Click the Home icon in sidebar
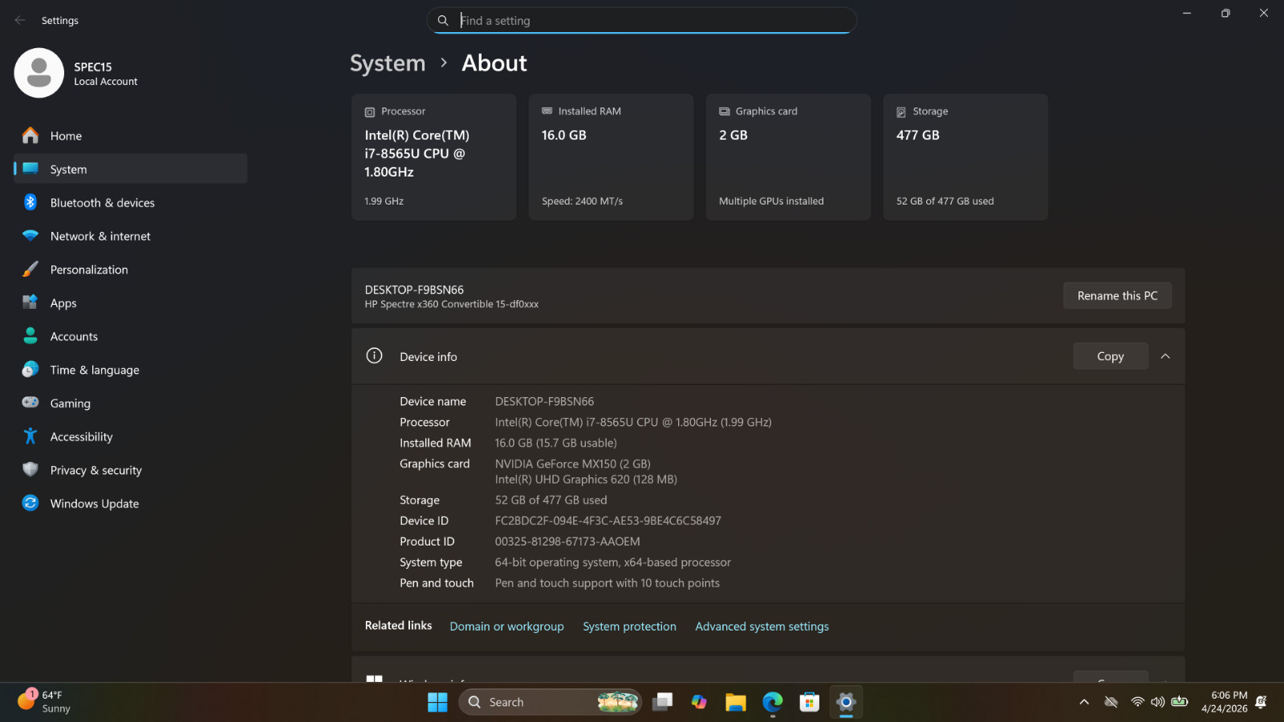This screenshot has width=1284, height=722. 30,136
